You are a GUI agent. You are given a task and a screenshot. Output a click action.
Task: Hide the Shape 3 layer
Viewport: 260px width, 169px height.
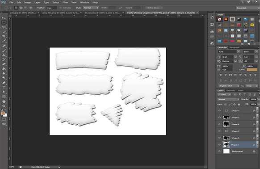tap(219, 110)
